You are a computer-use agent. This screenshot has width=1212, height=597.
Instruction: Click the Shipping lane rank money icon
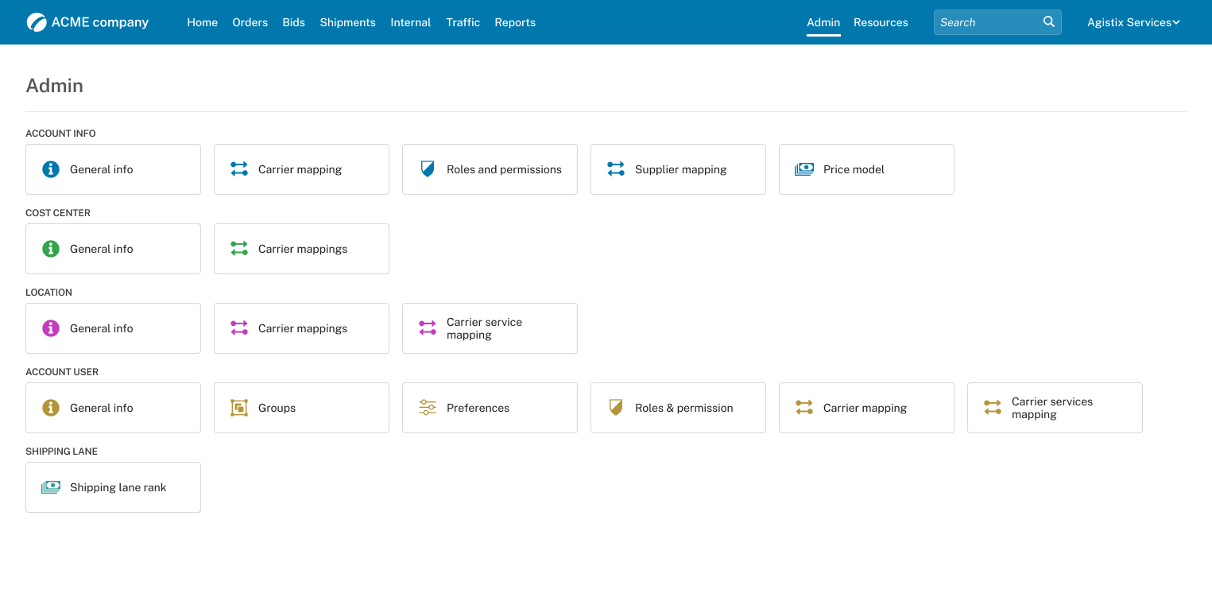point(51,487)
